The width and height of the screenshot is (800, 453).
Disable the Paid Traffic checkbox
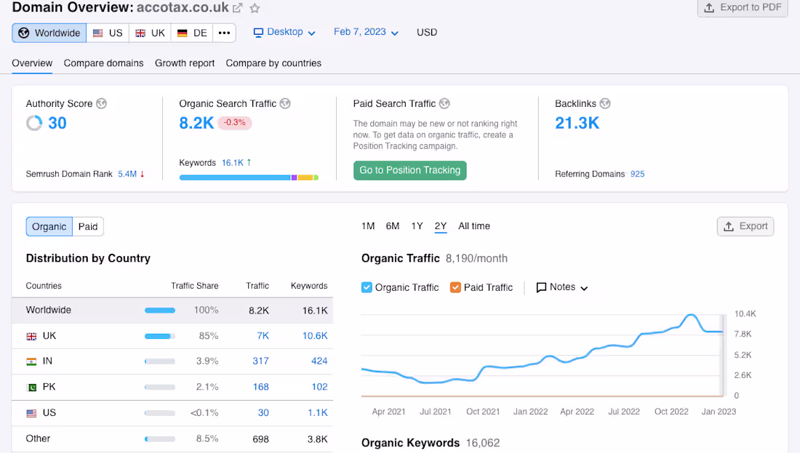(x=456, y=287)
